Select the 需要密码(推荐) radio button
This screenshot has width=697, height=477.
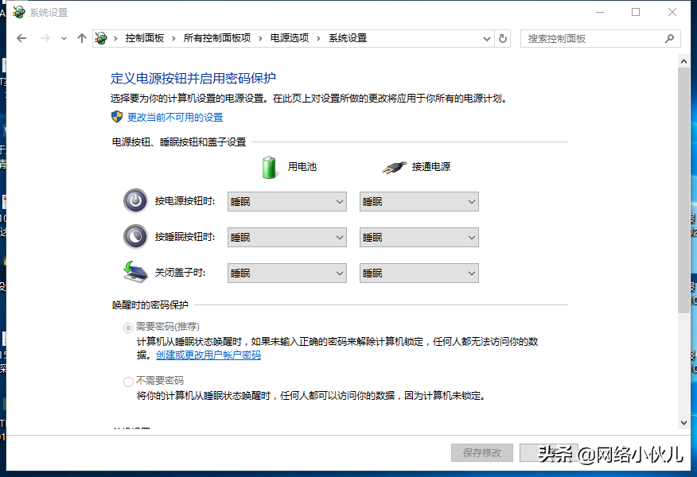(x=126, y=327)
